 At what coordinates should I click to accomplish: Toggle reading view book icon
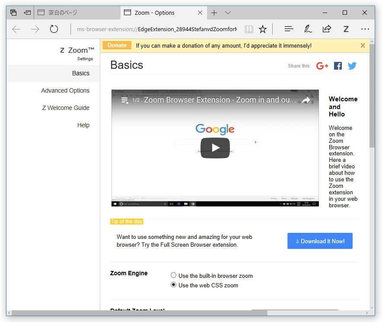(x=249, y=29)
